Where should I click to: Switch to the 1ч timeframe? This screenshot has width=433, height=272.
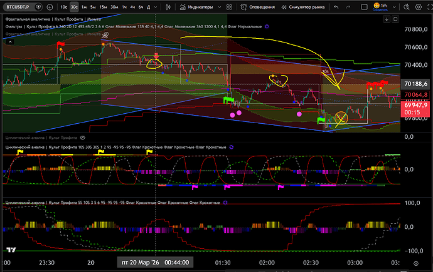[124, 8]
